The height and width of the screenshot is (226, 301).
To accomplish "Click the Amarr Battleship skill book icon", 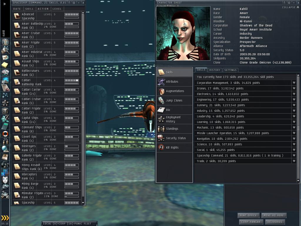I will [x=17, y=25].
